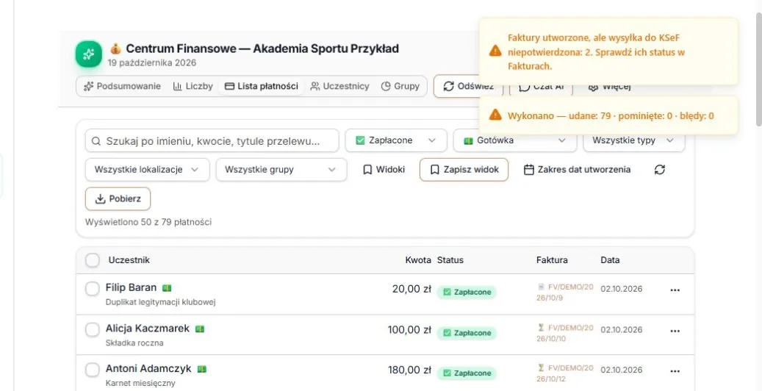Screen dimensions: 762x391
Task: Toggle the select-all checkbox in header
Action: tap(93, 260)
